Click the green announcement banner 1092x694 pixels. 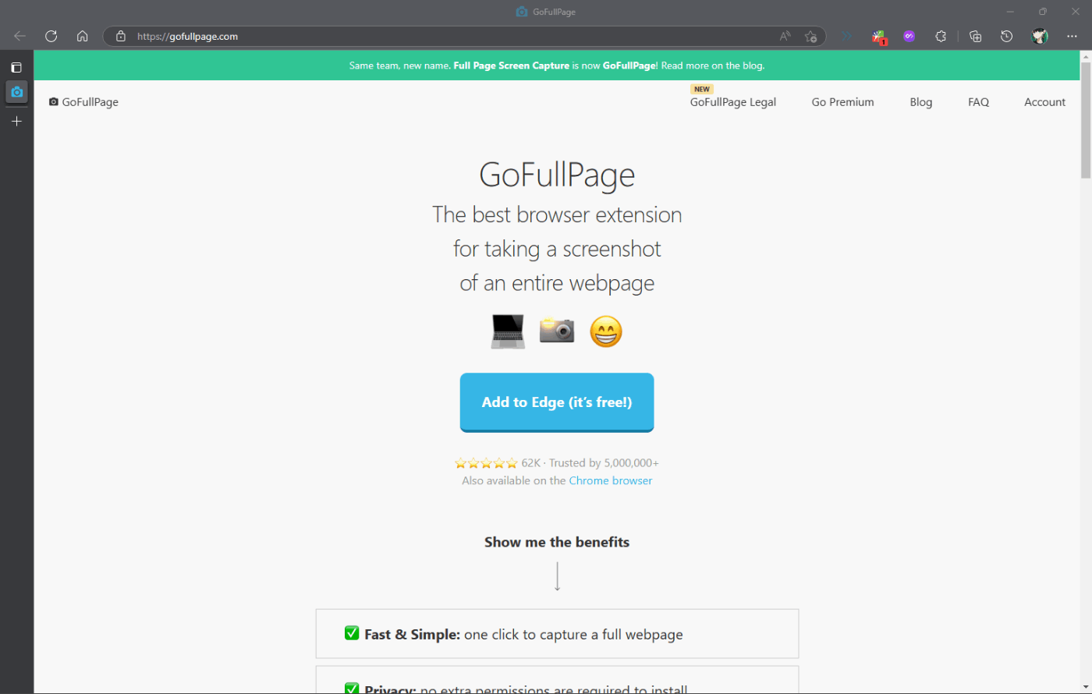(557, 66)
